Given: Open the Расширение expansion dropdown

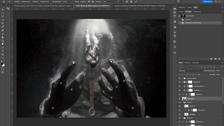Looking at the screenshot, I should (67, 1).
